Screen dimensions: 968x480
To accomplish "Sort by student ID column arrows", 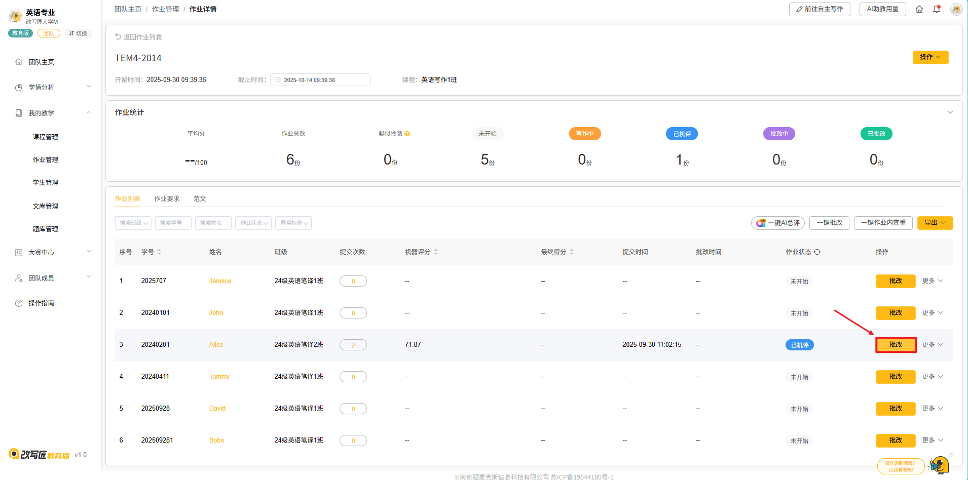I will point(159,252).
